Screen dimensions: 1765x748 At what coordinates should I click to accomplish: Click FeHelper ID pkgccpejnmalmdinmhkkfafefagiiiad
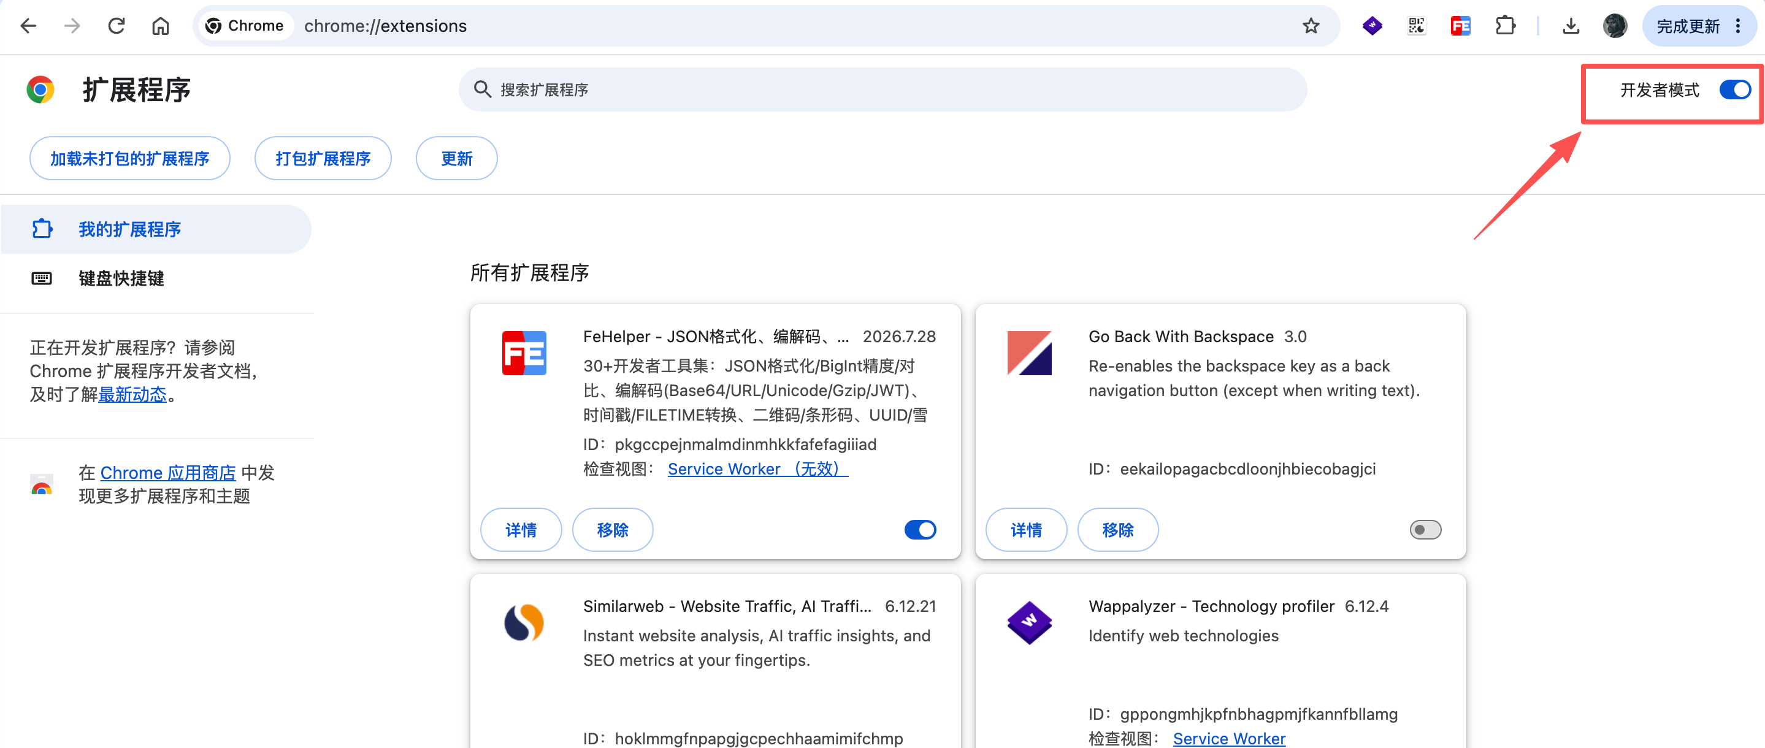746,444
